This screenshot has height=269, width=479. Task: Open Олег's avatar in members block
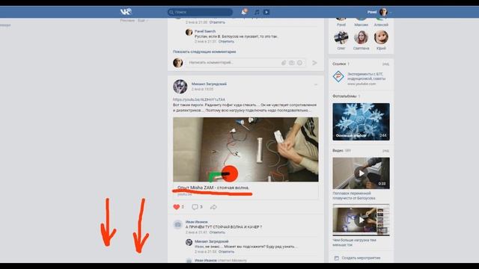coord(341,37)
